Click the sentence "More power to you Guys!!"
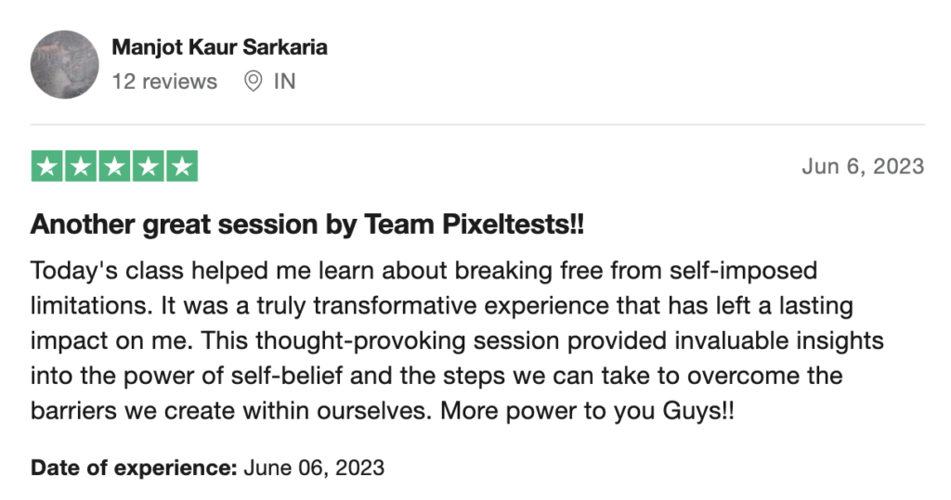 [x=587, y=411]
